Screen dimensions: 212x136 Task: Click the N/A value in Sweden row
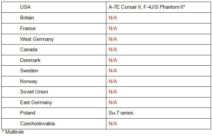(113, 71)
